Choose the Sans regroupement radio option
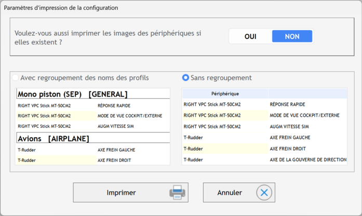This screenshot has height=216, width=362. click(x=217, y=78)
